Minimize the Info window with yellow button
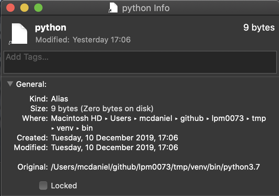This screenshot has height=196, width=279. point(24,8)
